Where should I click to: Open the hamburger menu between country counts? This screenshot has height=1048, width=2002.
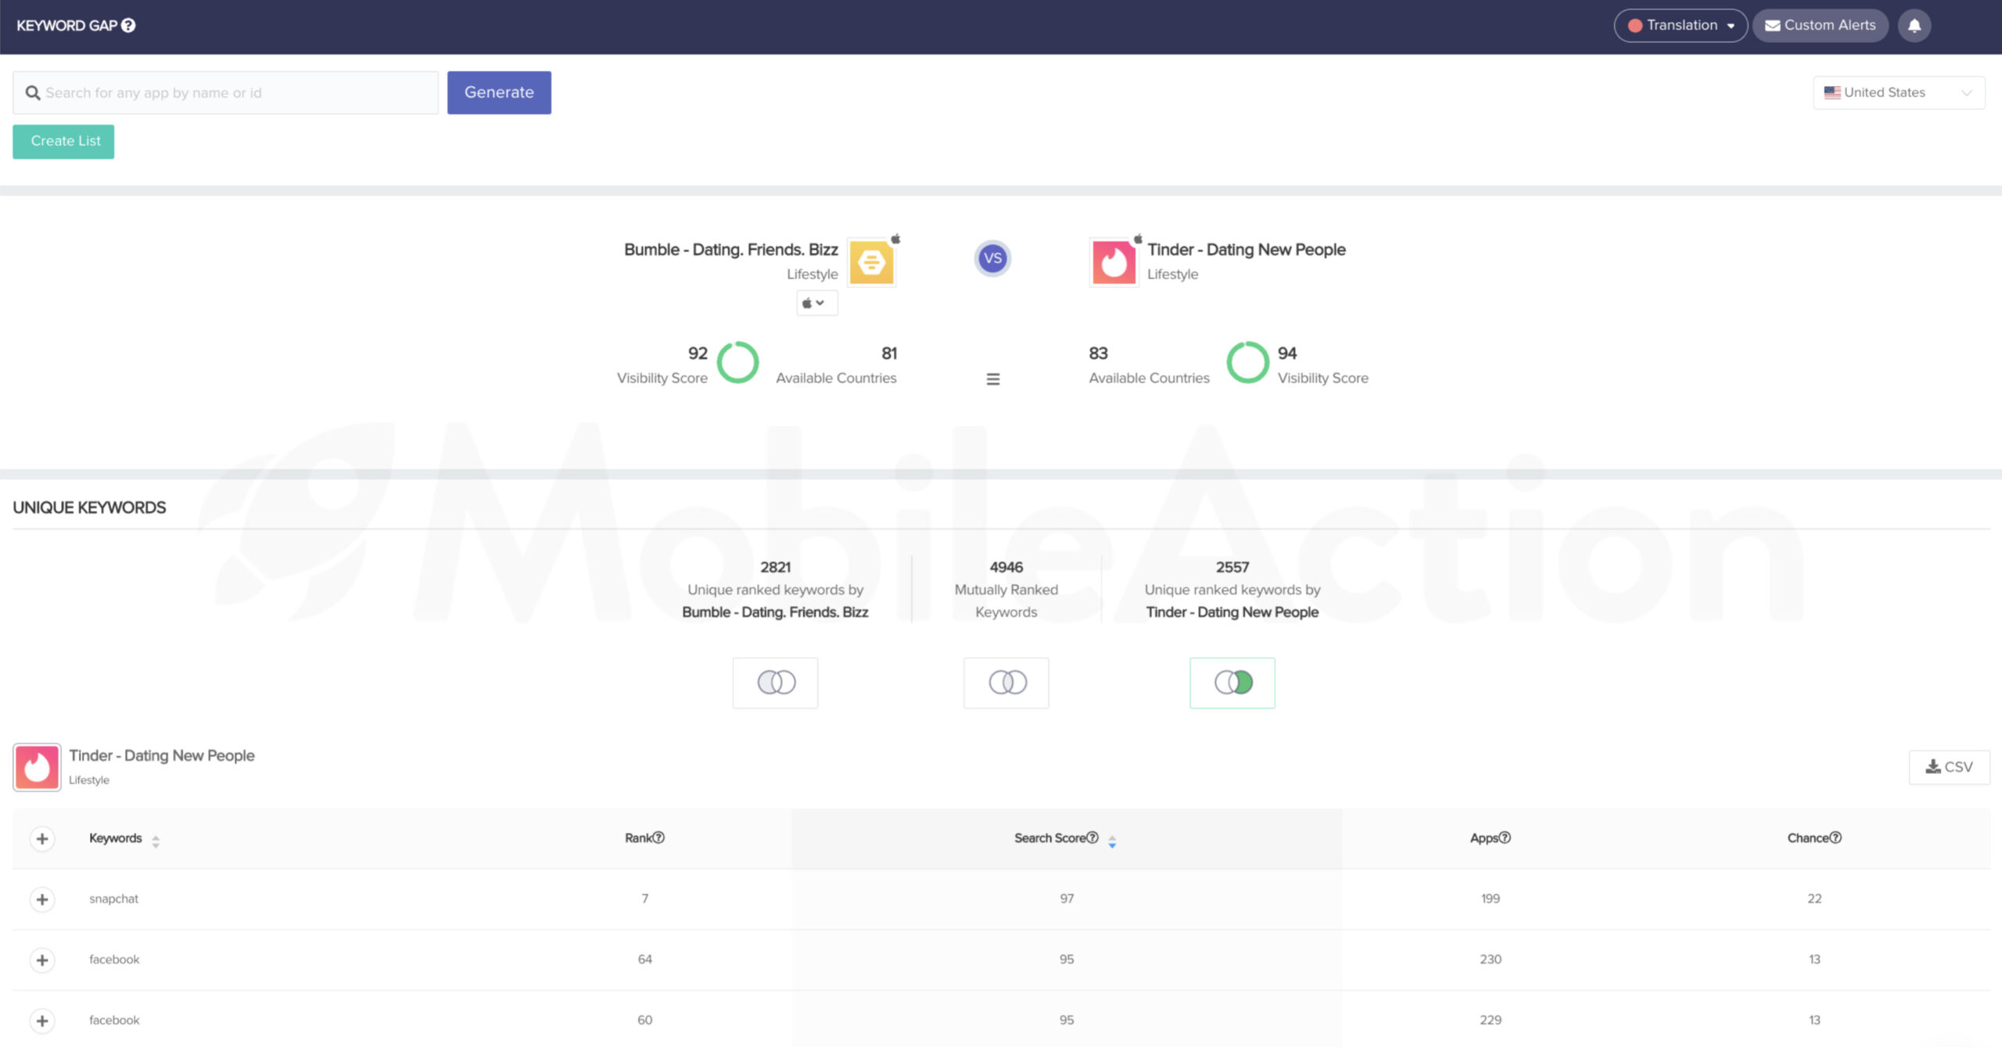tap(993, 379)
